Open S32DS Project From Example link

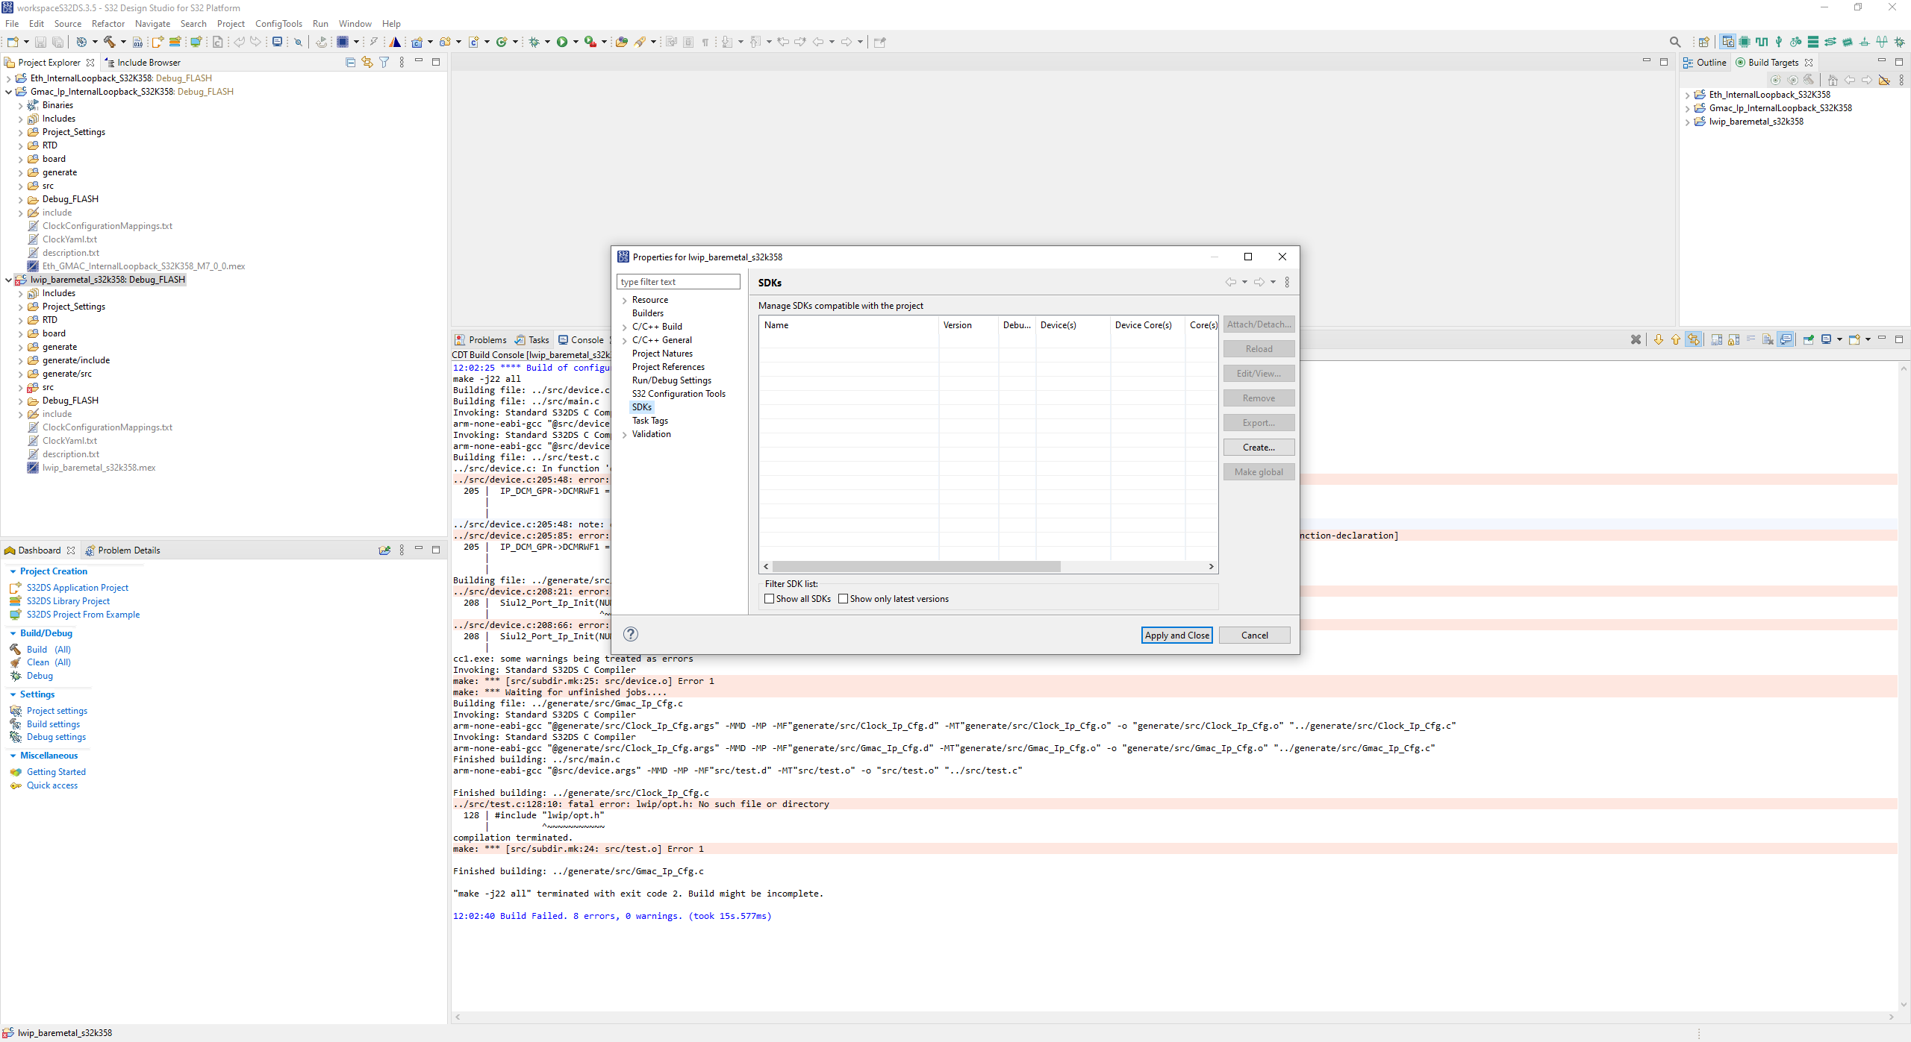[83, 615]
